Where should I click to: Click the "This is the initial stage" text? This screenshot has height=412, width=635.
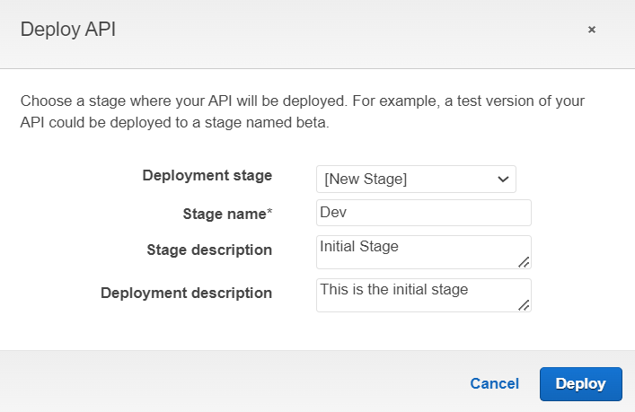[x=394, y=289]
